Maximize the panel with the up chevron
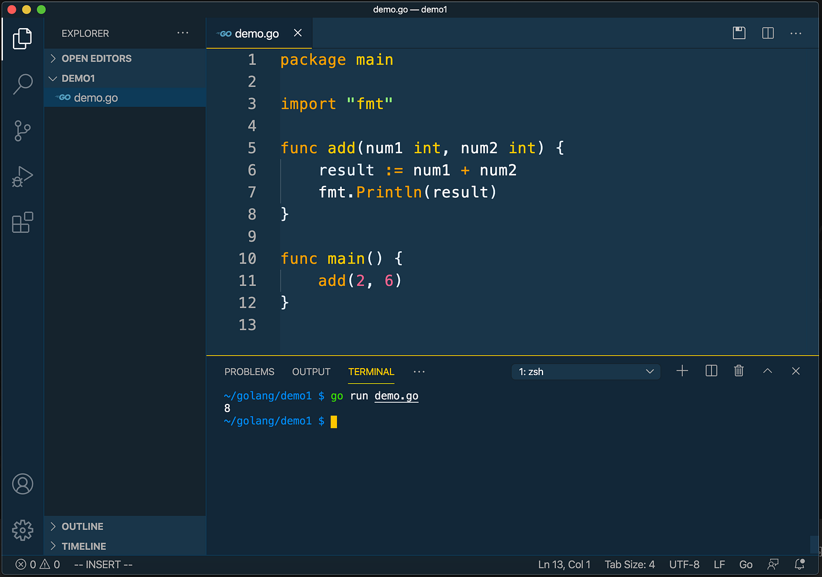Image resolution: width=822 pixels, height=577 pixels. (x=767, y=371)
